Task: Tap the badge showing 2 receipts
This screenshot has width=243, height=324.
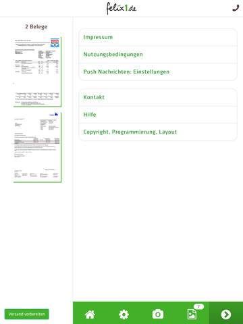Action: tap(198, 306)
